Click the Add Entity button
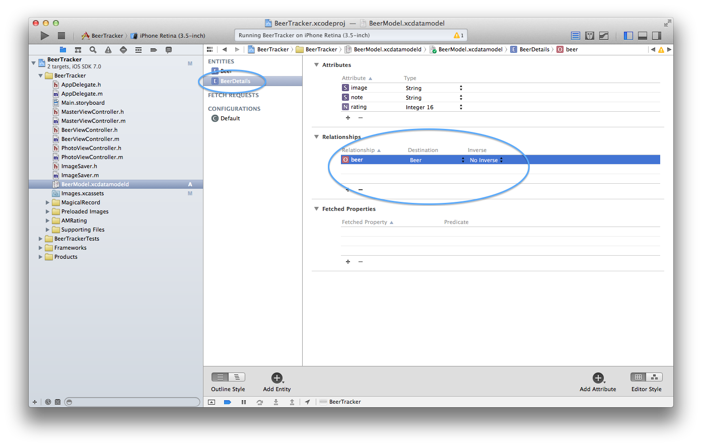 [277, 378]
